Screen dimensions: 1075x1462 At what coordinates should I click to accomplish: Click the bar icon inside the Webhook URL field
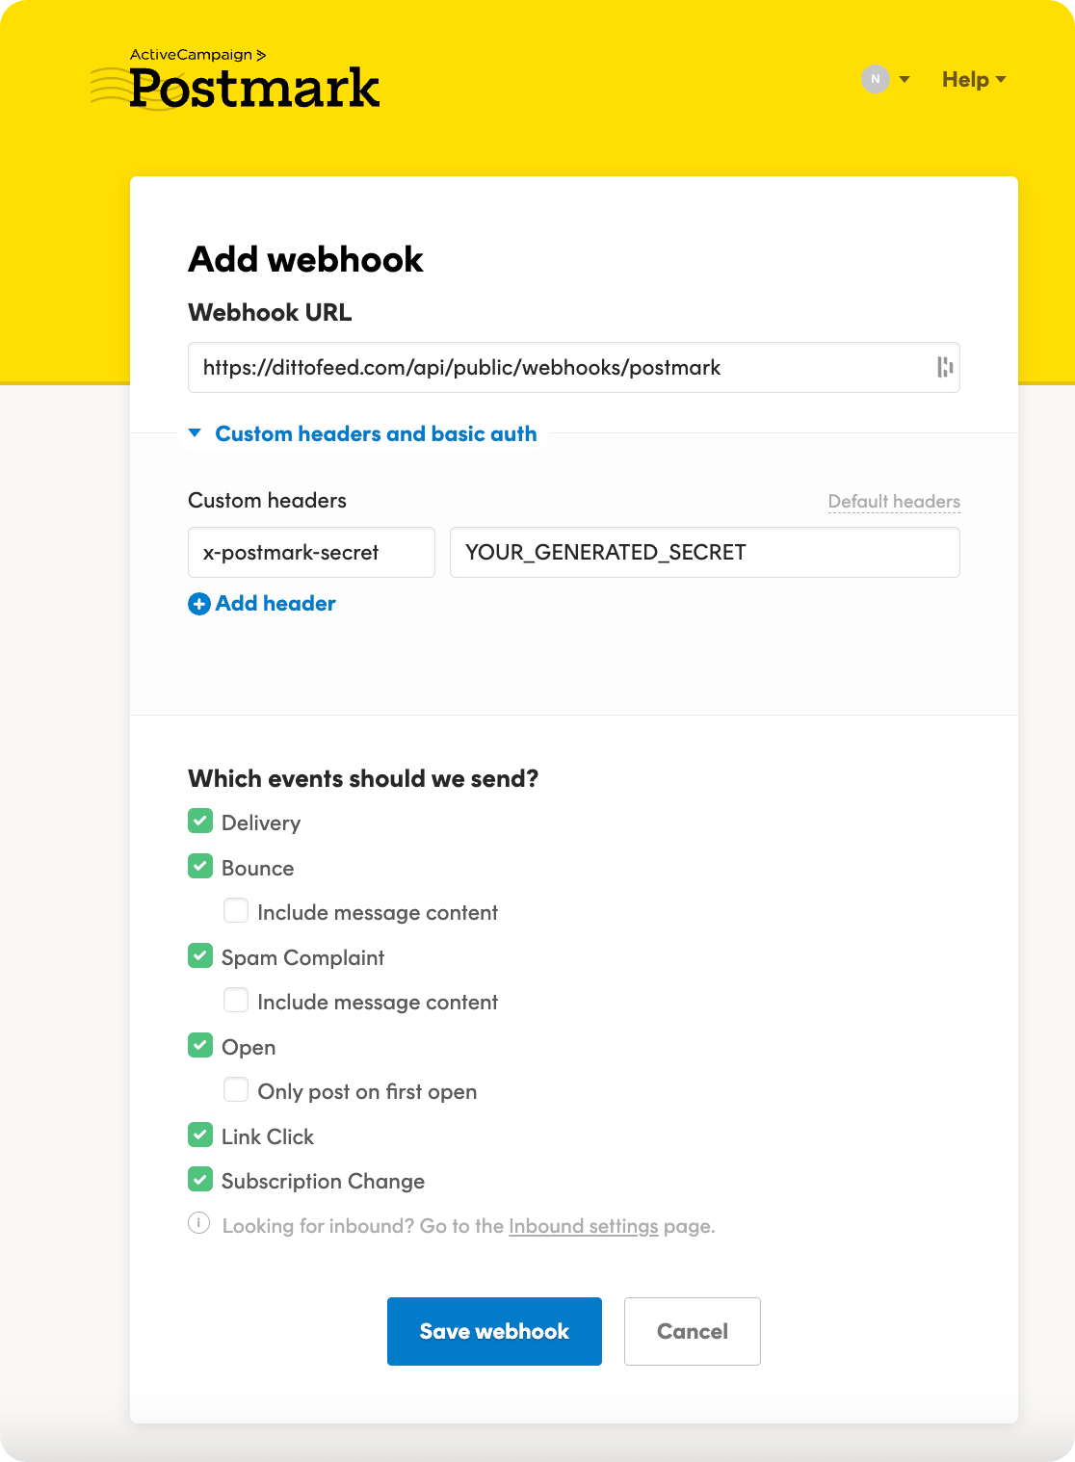(944, 367)
